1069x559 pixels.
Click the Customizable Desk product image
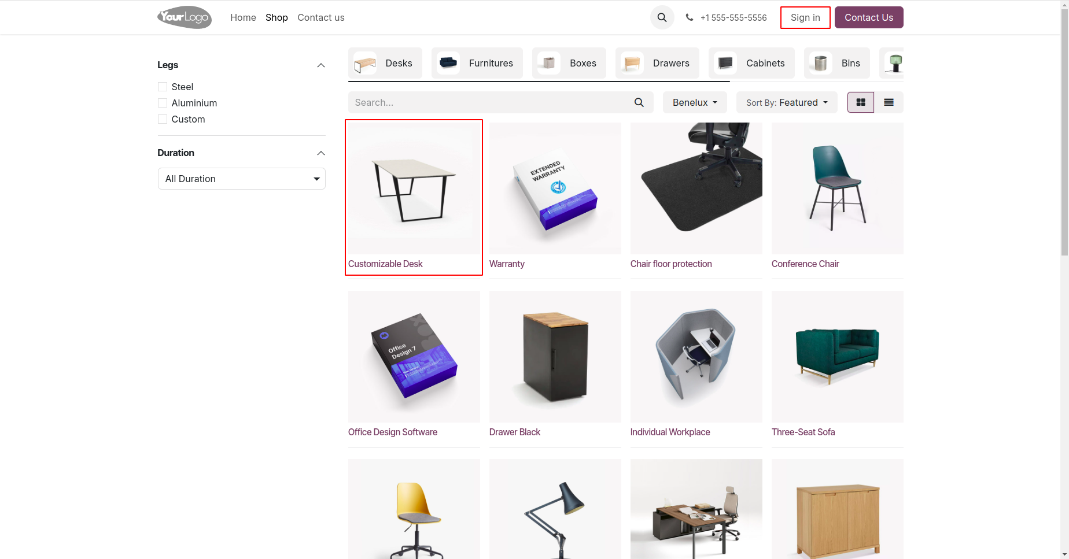[x=414, y=188]
